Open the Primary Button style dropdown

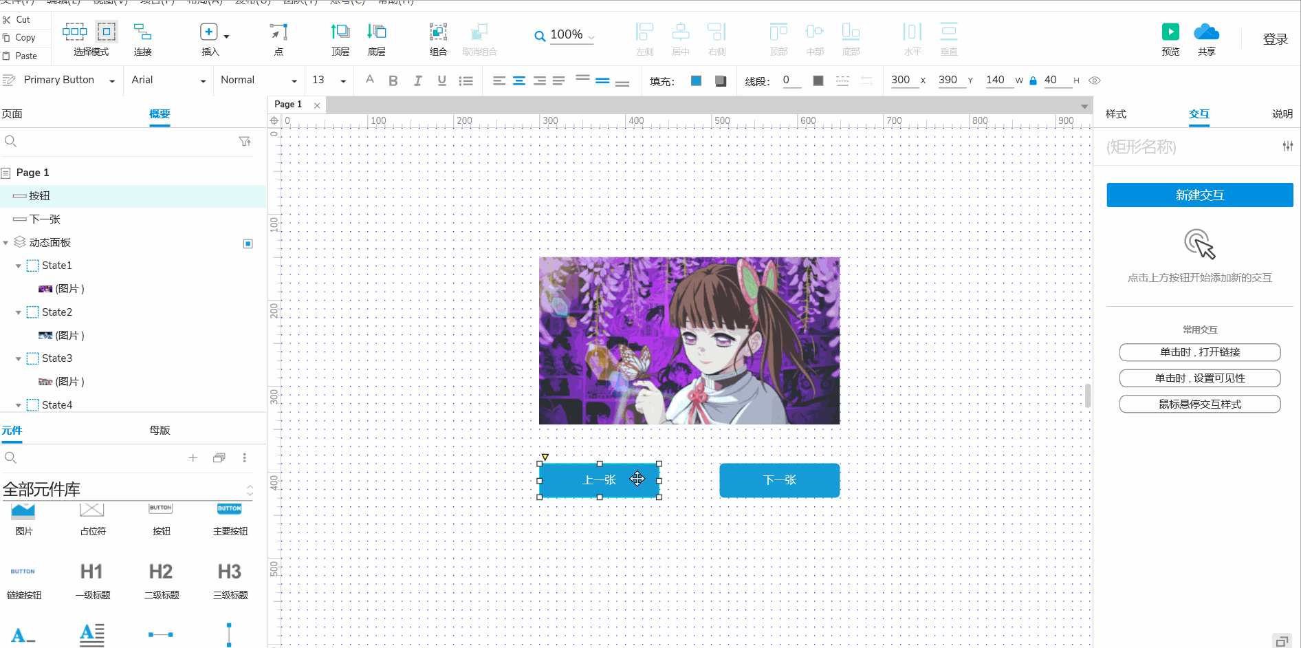click(112, 81)
